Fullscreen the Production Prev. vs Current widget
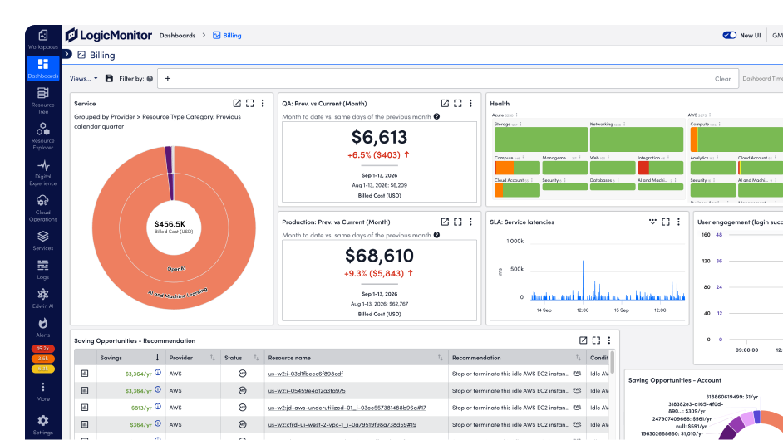Image resolution: width=783 pixels, height=440 pixels. 457,222
